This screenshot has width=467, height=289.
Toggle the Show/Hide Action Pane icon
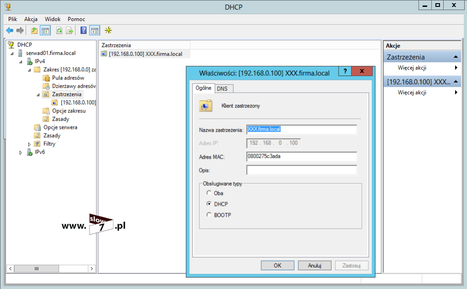[94, 31]
